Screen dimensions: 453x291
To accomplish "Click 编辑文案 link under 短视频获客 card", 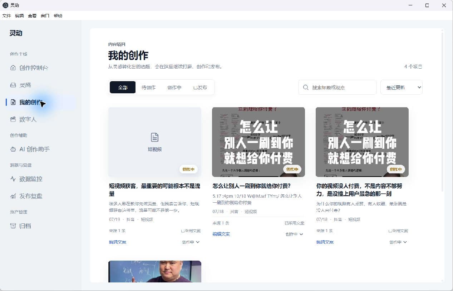I will 118,242.
